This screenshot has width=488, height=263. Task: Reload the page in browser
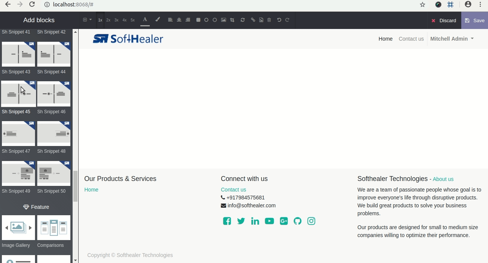(x=32, y=5)
